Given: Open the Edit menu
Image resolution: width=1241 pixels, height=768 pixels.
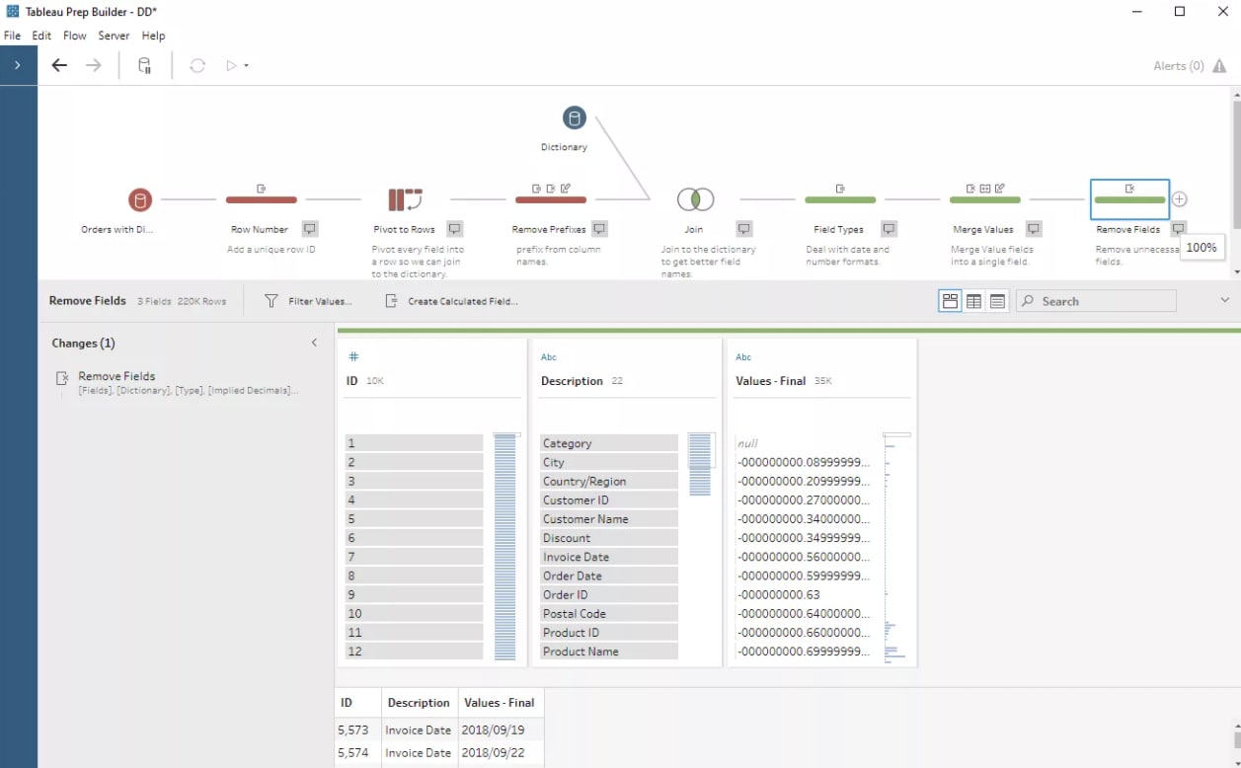Looking at the screenshot, I should [41, 36].
